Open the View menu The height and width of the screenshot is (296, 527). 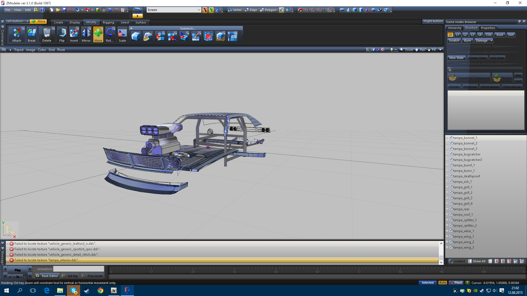[x=18, y=10]
